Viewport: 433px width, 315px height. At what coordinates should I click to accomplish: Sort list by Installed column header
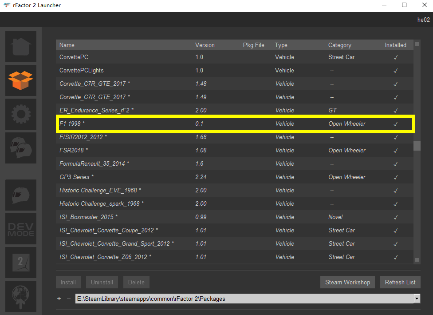coord(395,45)
